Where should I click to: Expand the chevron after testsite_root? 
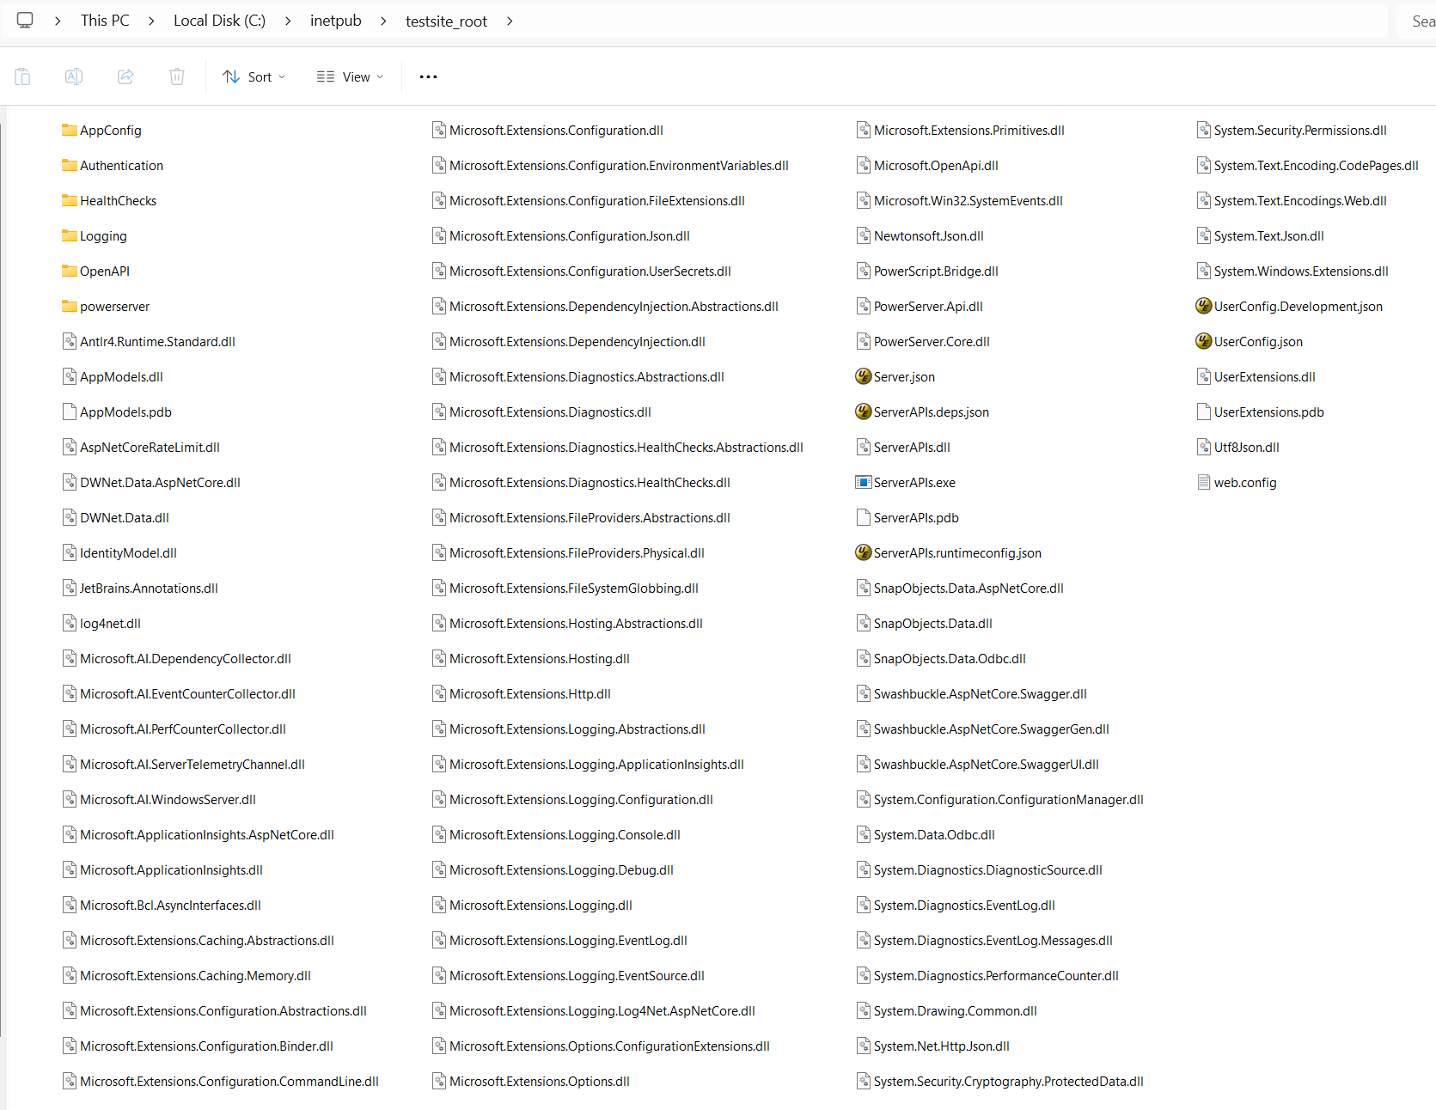click(x=510, y=21)
